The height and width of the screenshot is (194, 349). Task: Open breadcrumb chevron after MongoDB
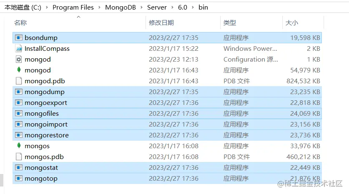[x=142, y=7]
